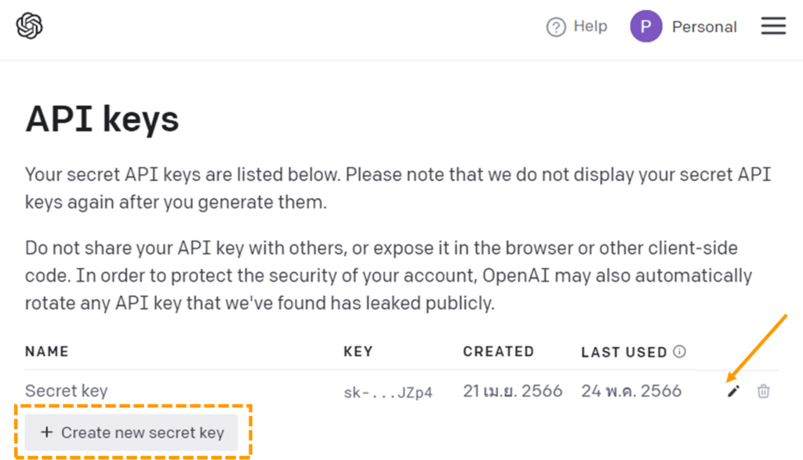This screenshot has width=803, height=460.
Task: Click the plus icon in create button
Action: coord(46,432)
